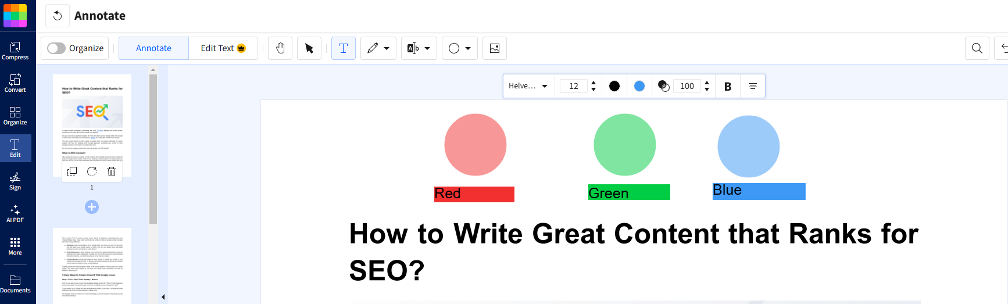1008x304 pixels.
Task: Click the insert image tool
Action: [x=495, y=48]
